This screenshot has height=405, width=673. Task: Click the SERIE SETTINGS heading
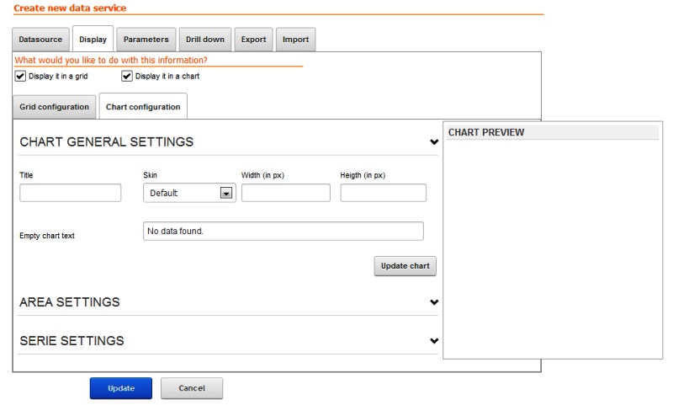(x=72, y=340)
